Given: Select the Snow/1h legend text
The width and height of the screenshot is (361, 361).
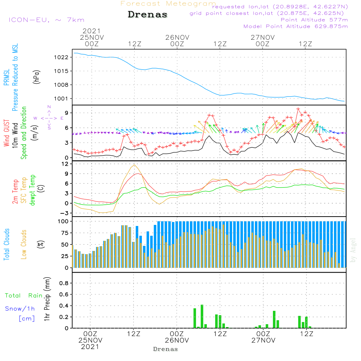Looking at the screenshot, I should coord(20,309).
